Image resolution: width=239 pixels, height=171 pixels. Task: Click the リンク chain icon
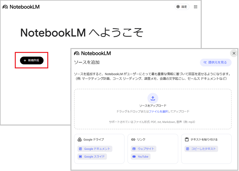[133, 139]
